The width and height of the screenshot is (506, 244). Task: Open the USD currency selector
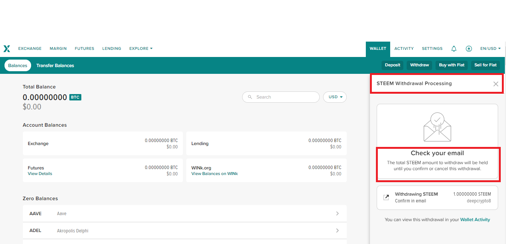[335, 97]
